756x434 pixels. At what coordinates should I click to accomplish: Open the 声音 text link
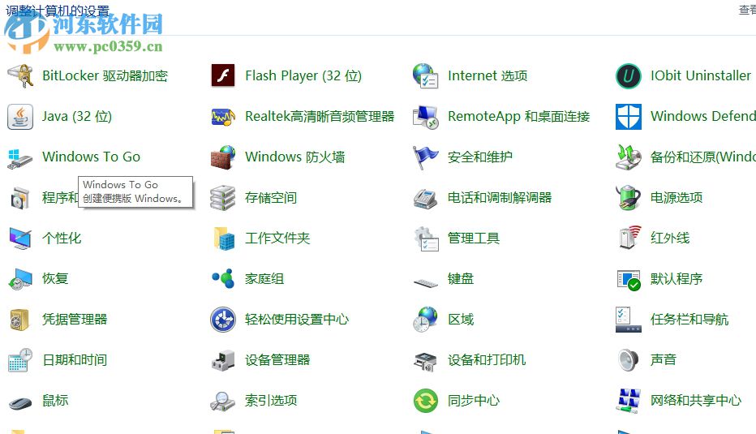click(x=663, y=359)
